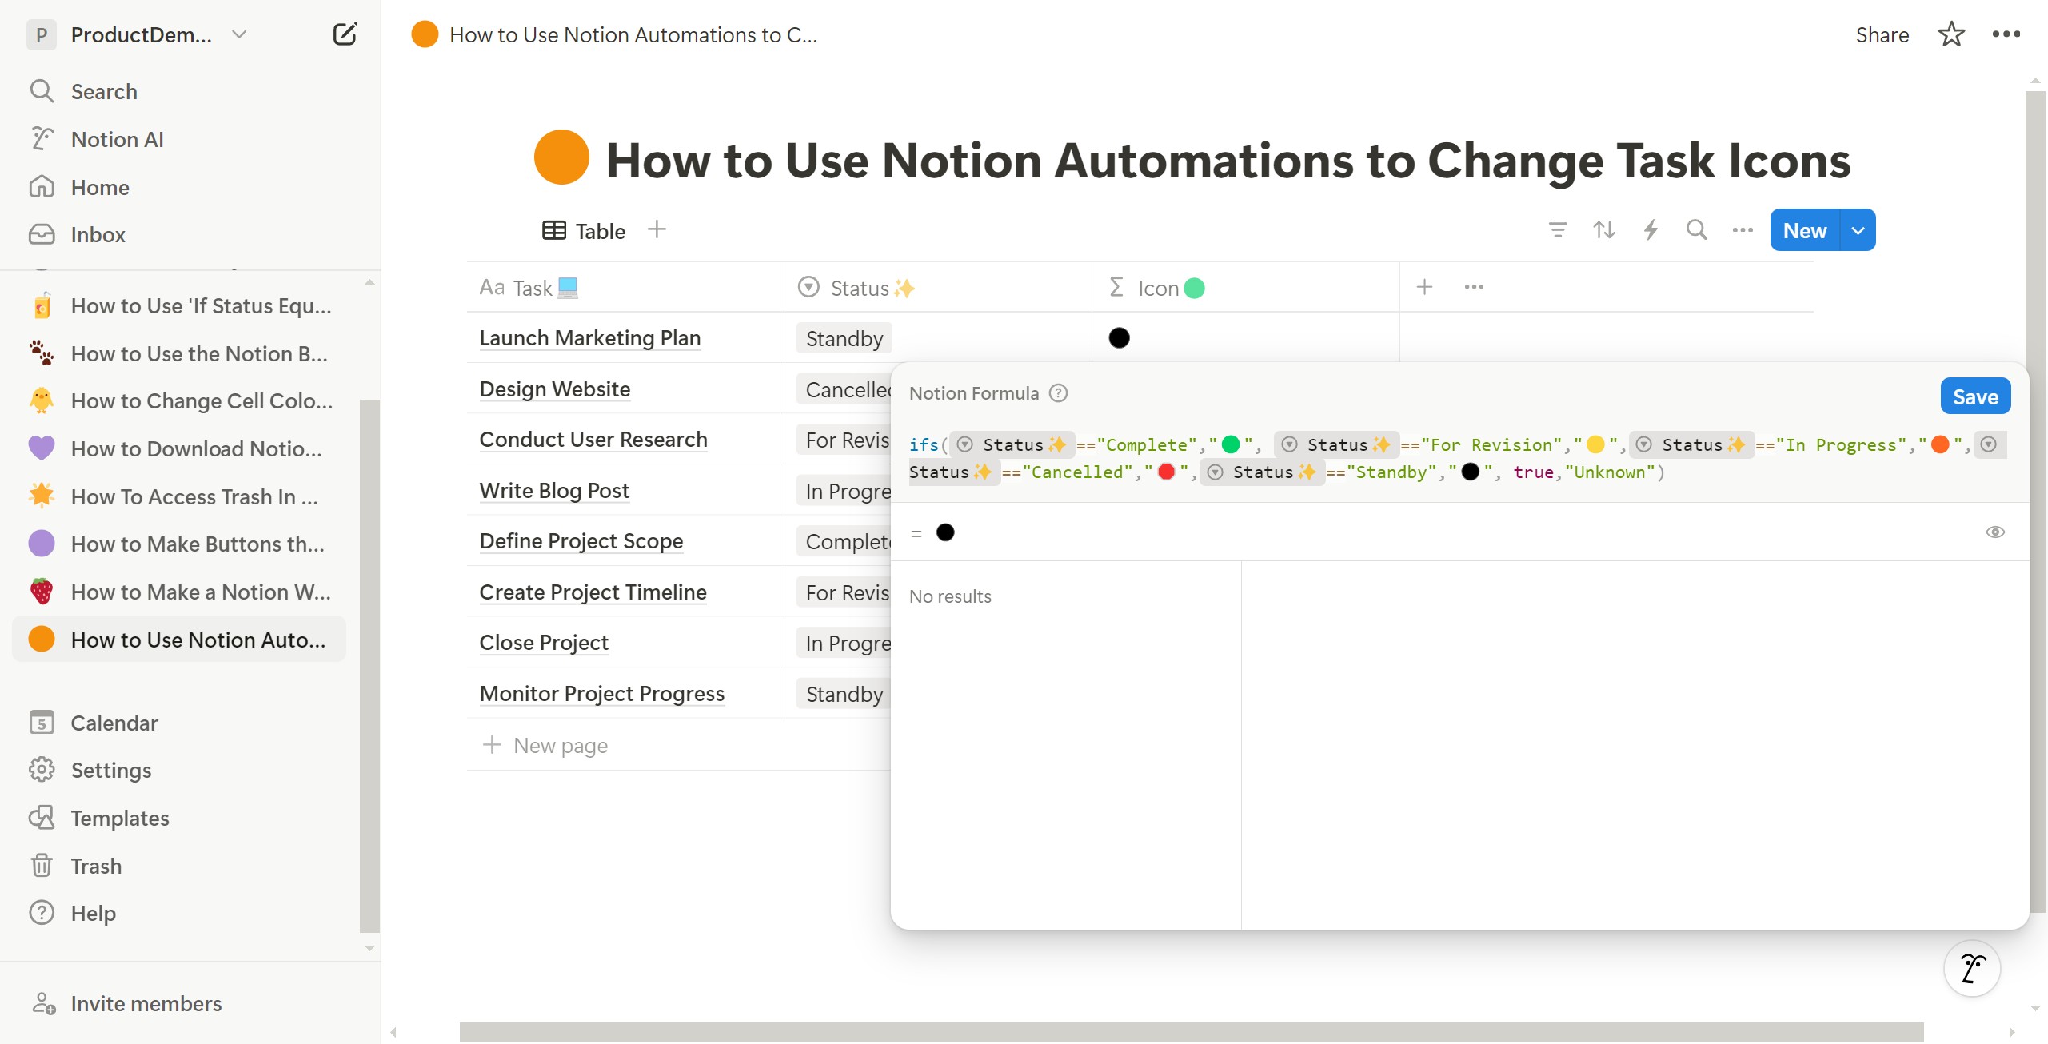
Task: Open the Design Website task
Action: click(555, 389)
